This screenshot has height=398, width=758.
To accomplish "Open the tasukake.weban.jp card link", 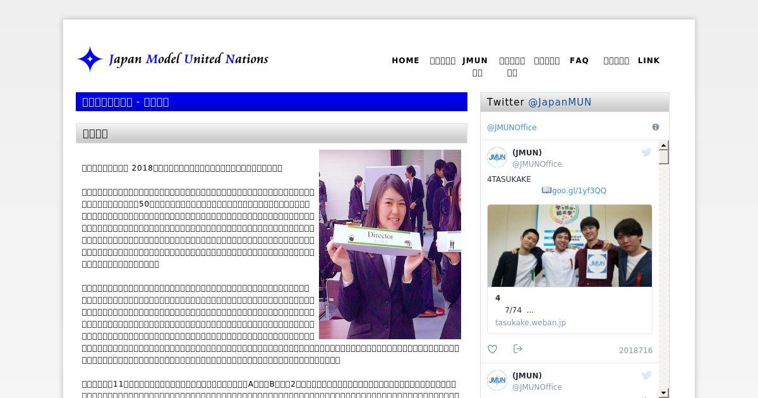I will click(x=531, y=323).
